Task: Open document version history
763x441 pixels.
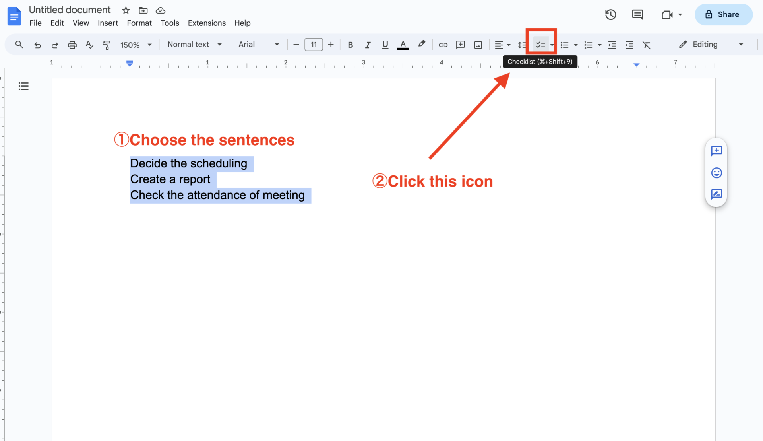Action: click(x=610, y=15)
